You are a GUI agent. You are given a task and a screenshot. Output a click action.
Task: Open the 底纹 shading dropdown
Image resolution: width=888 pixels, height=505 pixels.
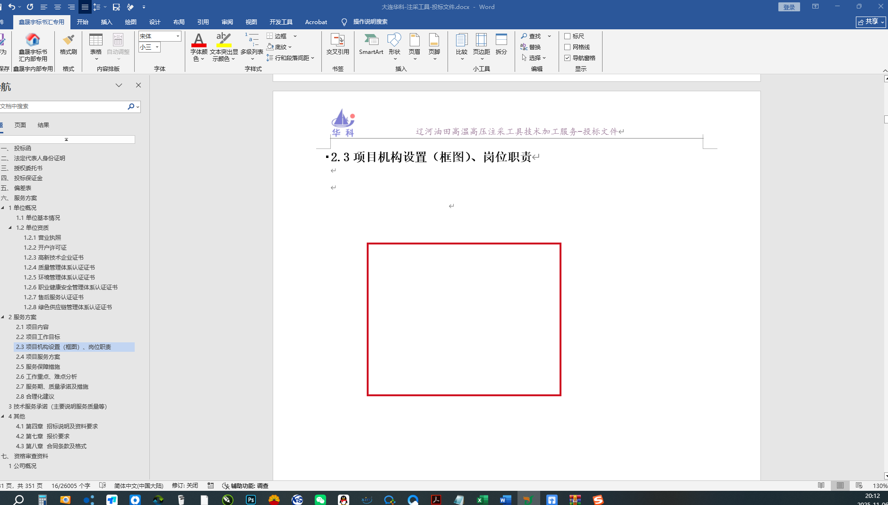point(279,47)
